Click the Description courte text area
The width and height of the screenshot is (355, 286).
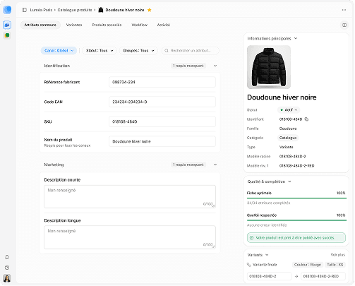tap(130, 196)
